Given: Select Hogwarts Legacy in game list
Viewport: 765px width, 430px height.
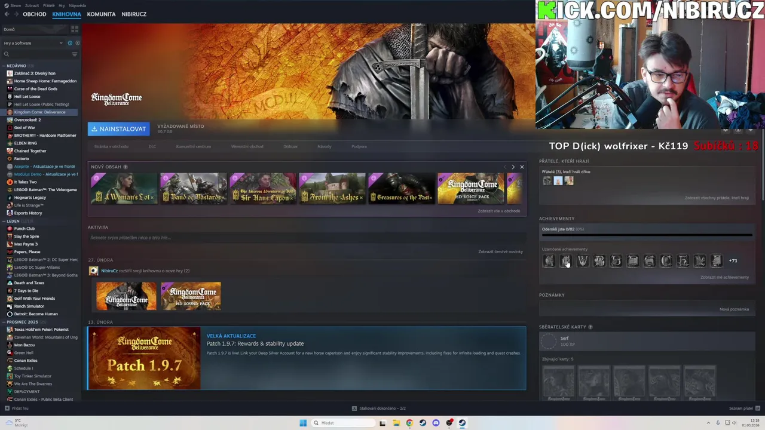Looking at the screenshot, I should (x=30, y=198).
